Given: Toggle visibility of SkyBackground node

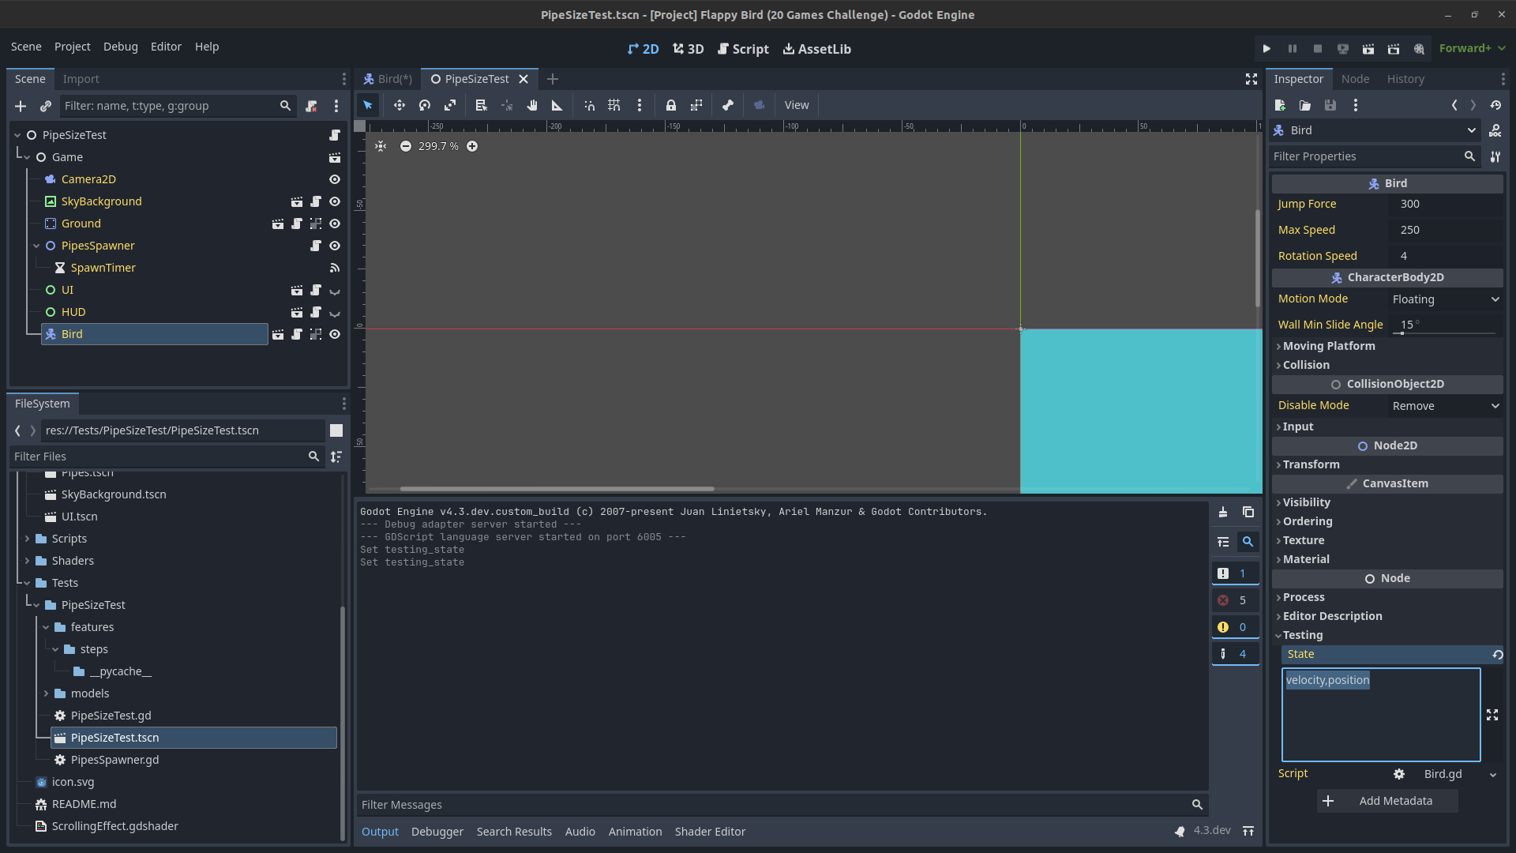Looking at the screenshot, I should pyautogui.click(x=335, y=201).
